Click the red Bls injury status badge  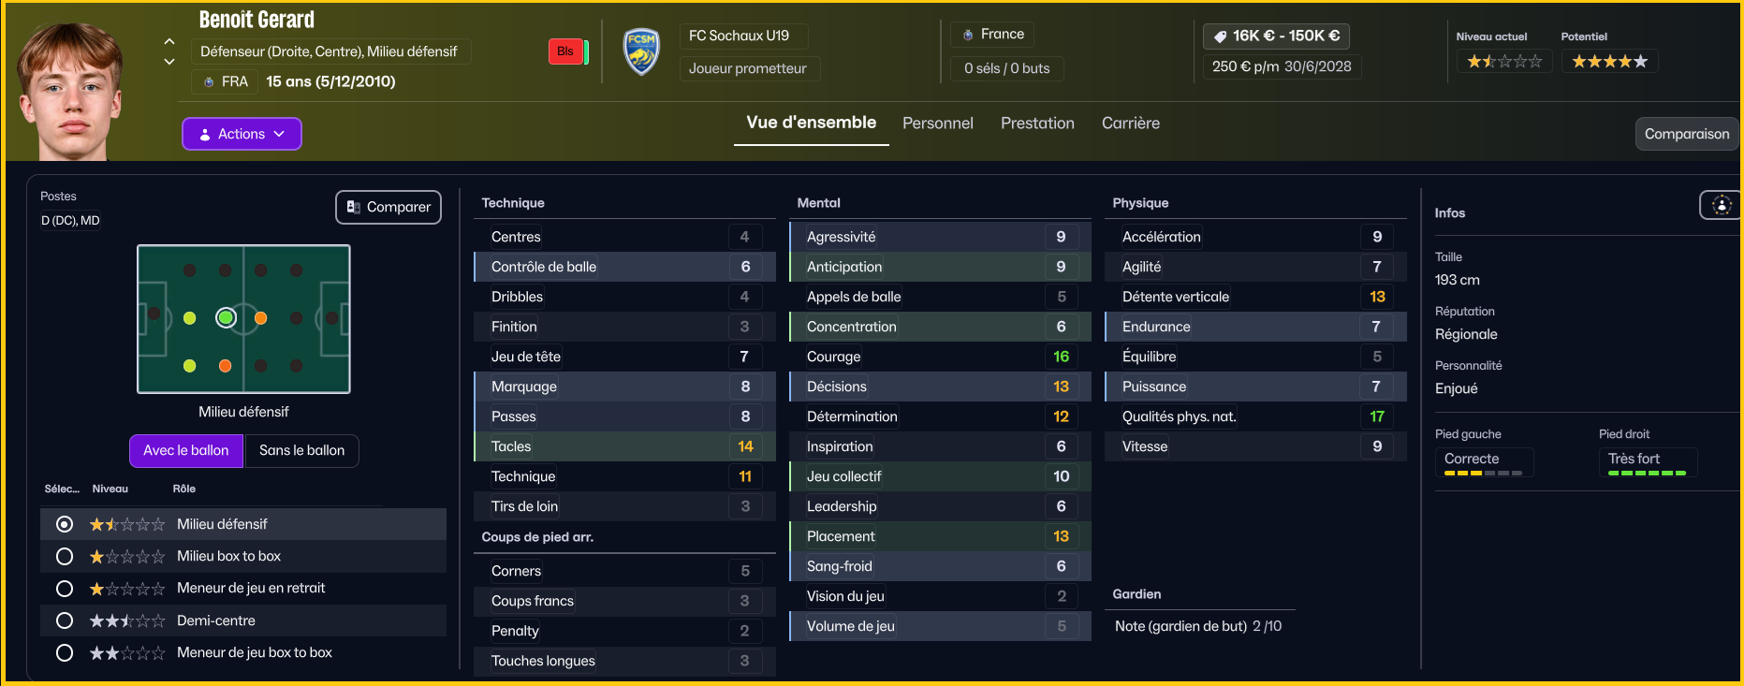point(565,51)
